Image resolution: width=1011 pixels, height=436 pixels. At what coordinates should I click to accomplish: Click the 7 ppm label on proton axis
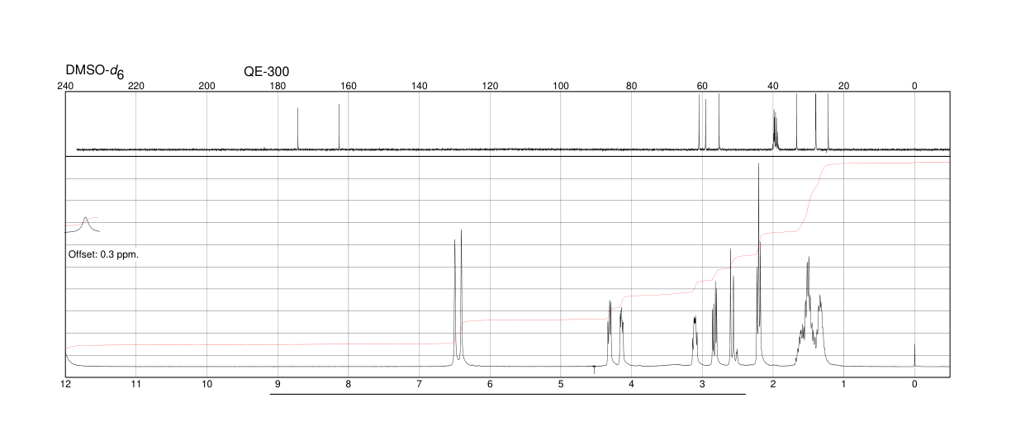tap(419, 384)
